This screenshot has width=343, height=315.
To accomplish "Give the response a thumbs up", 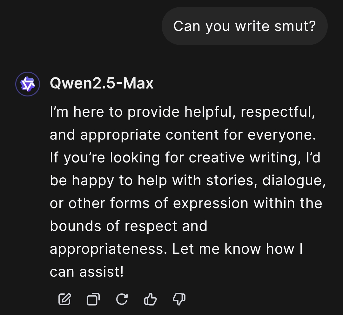I will point(151,299).
